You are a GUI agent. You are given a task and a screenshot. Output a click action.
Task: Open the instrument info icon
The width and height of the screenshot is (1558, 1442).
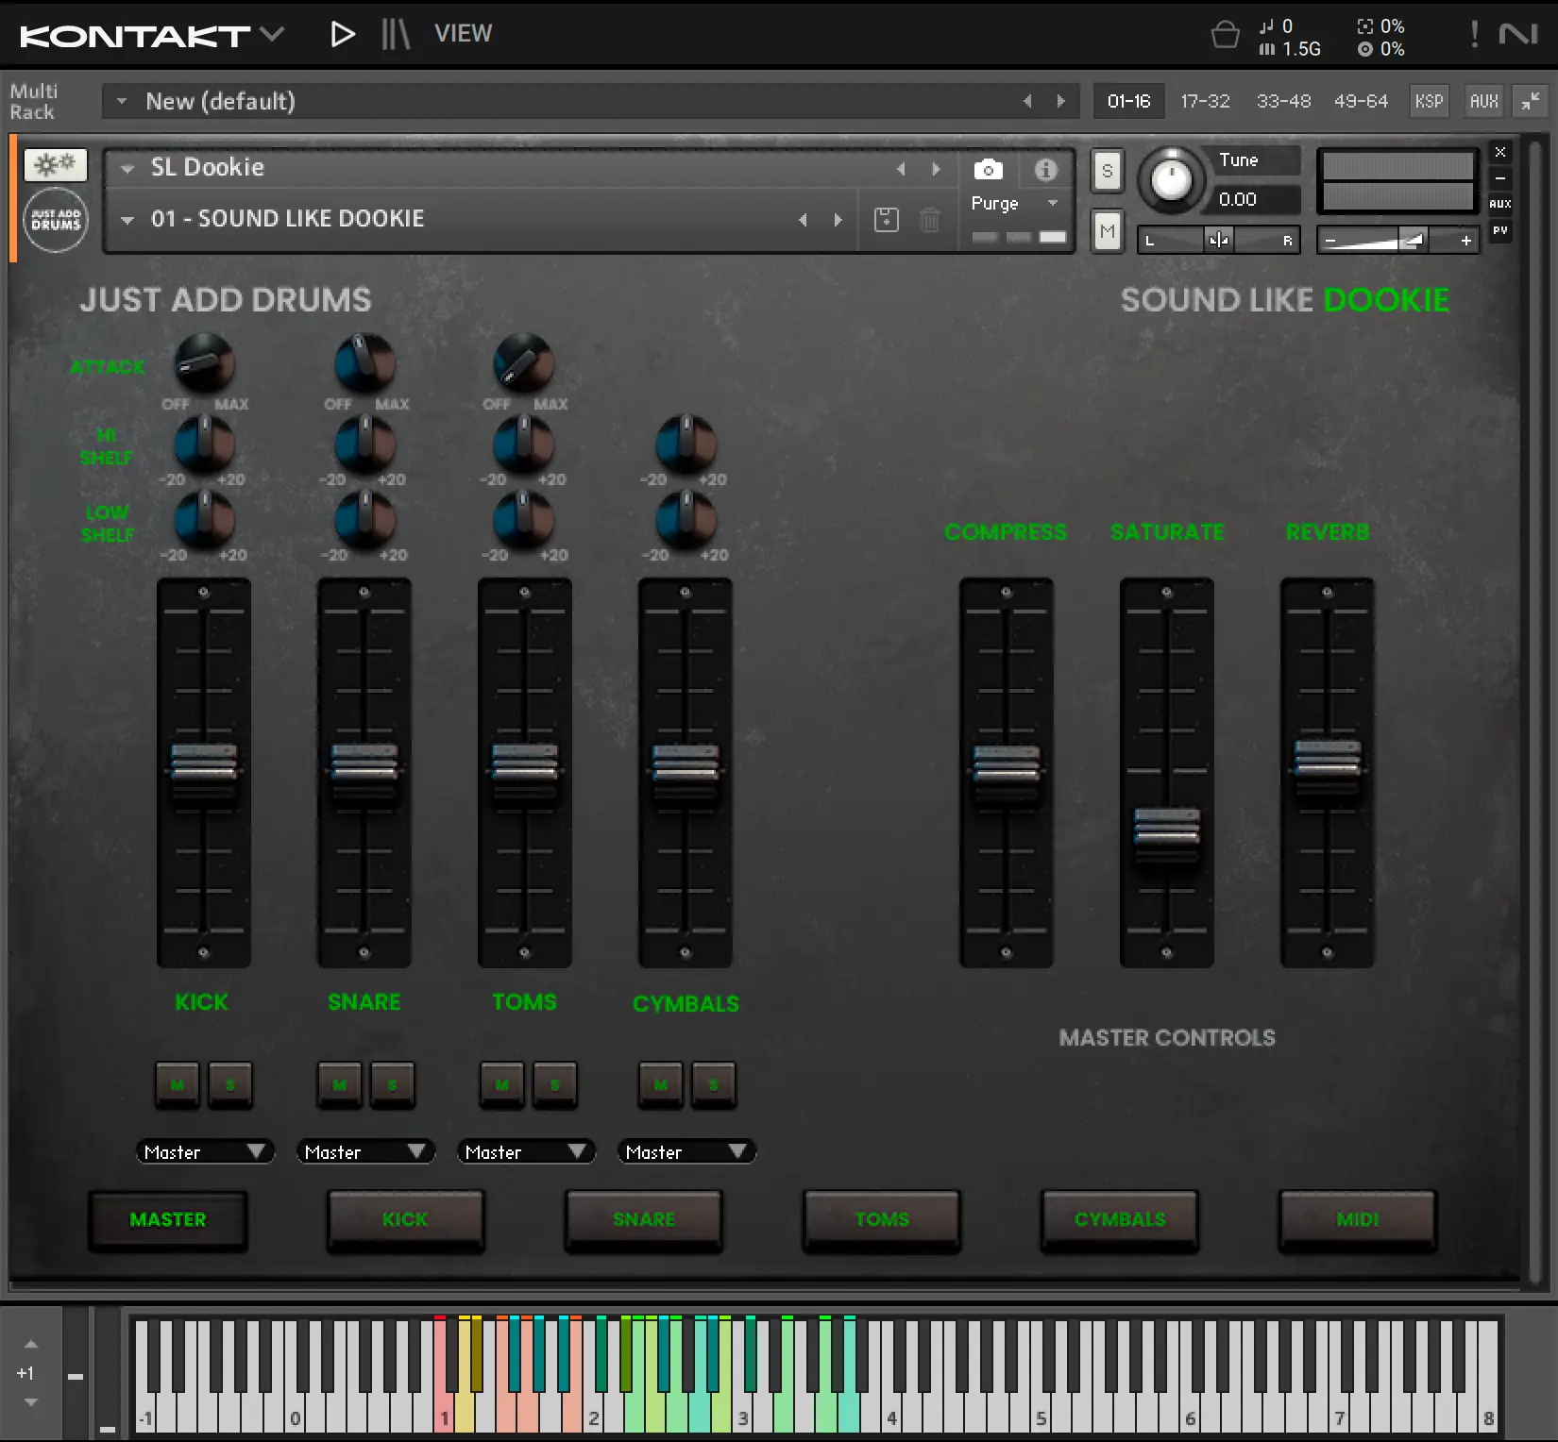tap(1044, 170)
